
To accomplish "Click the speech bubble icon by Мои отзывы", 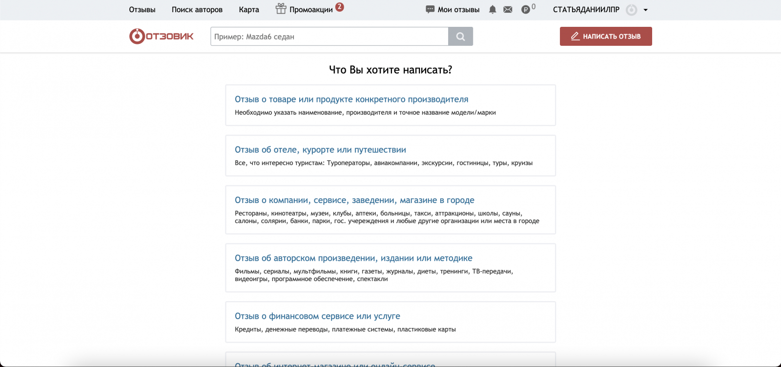I will click(430, 10).
